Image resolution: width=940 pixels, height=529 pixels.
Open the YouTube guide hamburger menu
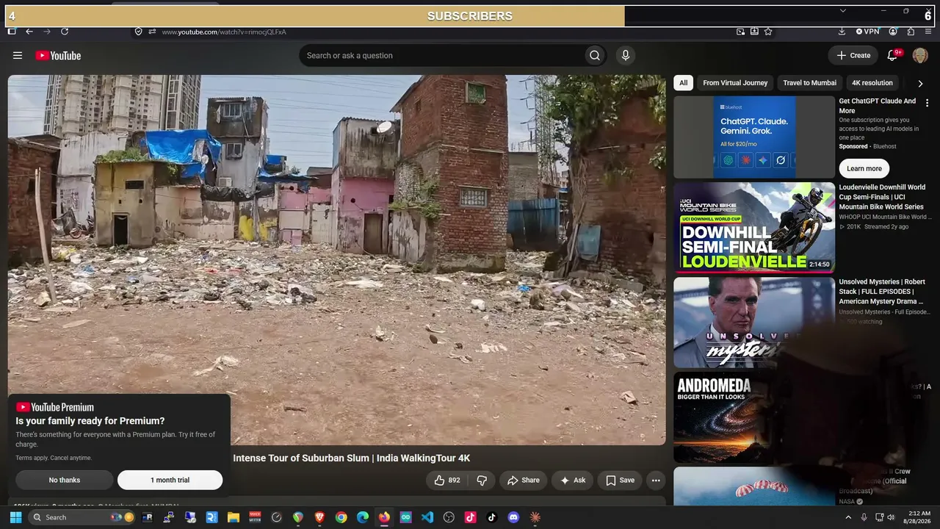click(18, 55)
